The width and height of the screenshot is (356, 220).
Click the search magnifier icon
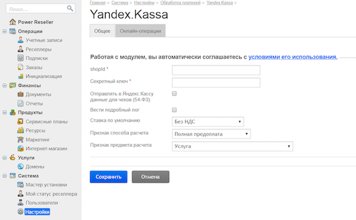[x=70, y=8]
